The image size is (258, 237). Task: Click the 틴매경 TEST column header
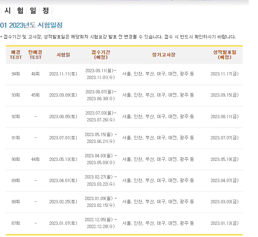click(x=36, y=55)
